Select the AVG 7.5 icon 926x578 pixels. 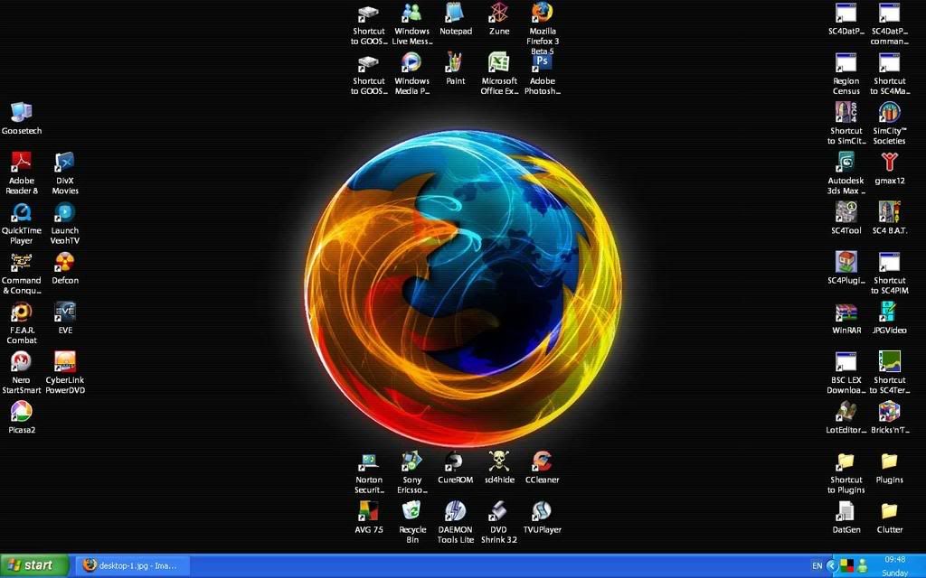pos(369,511)
